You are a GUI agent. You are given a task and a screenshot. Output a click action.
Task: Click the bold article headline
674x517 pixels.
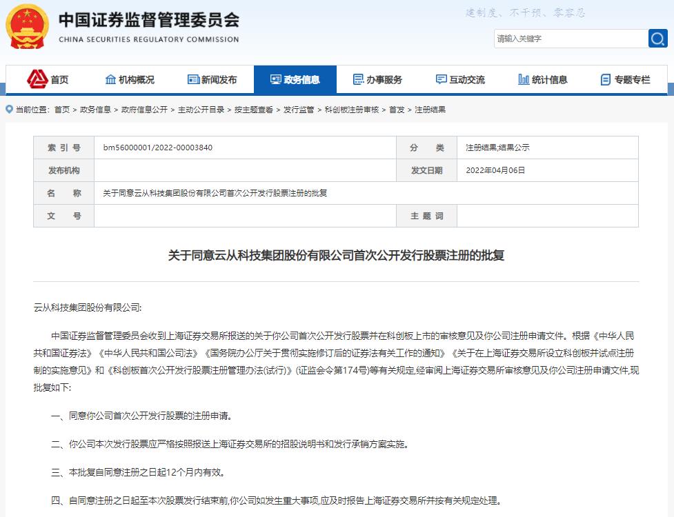click(x=336, y=256)
